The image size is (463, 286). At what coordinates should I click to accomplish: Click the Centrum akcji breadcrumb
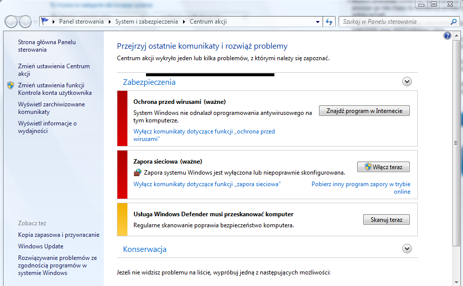coord(208,22)
